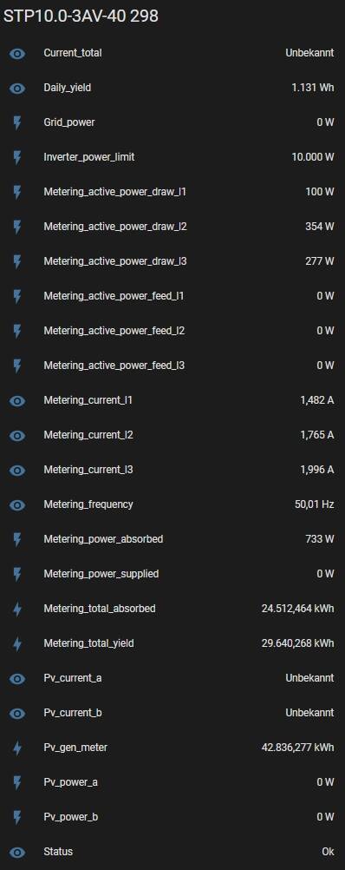Image resolution: width=345 pixels, height=870 pixels.
Task: Click the flash icon for Inverter_power_limit
Action: (x=17, y=157)
